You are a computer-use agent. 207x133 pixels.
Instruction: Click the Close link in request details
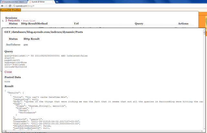click(x=8, y=72)
